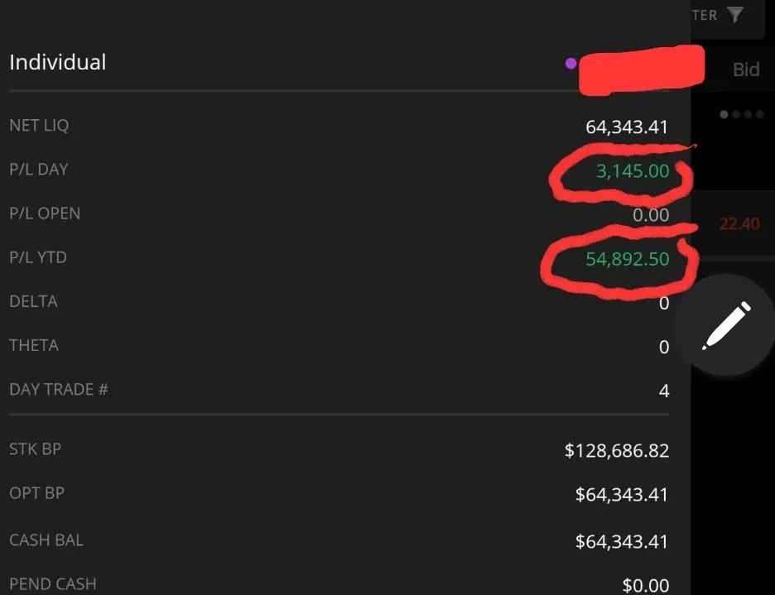Image resolution: width=775 pixels, height=595 pixels.
Task: Open the filter funnel icon
Action: 735,15
